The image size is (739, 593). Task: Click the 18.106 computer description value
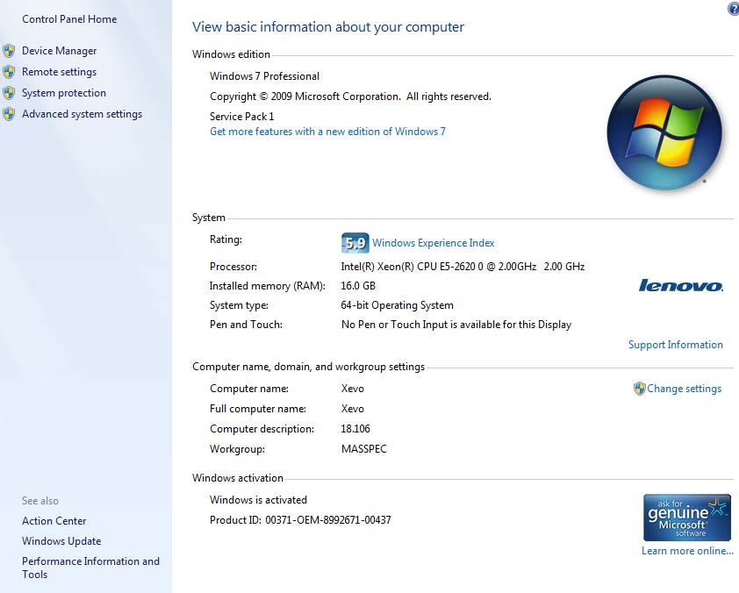(x=355, y=429)
